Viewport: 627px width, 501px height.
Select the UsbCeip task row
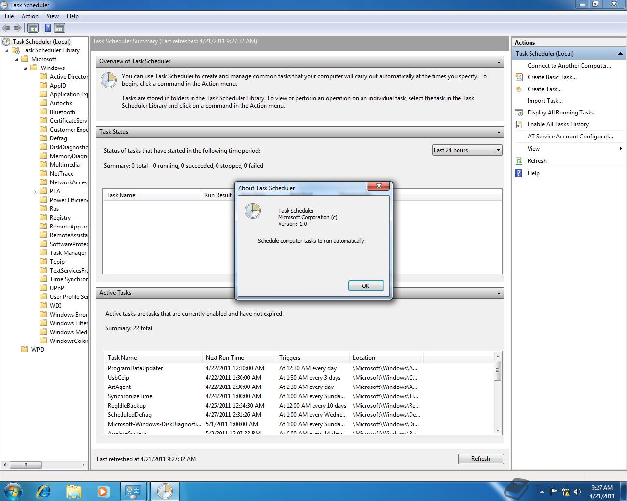(x=299, y=378)
